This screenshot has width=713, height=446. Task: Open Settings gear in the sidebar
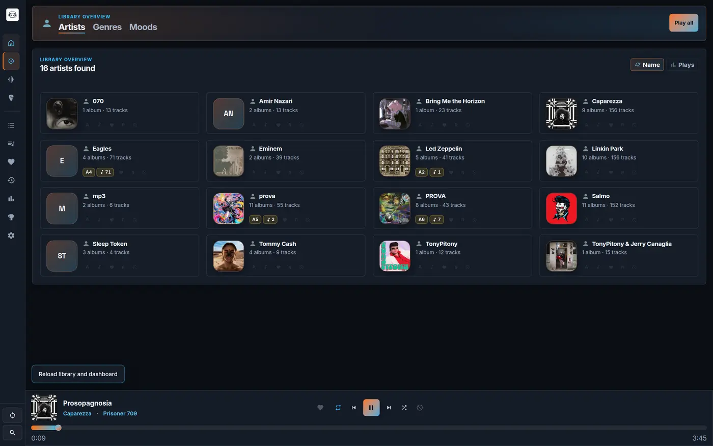click(x=11, y=235)
